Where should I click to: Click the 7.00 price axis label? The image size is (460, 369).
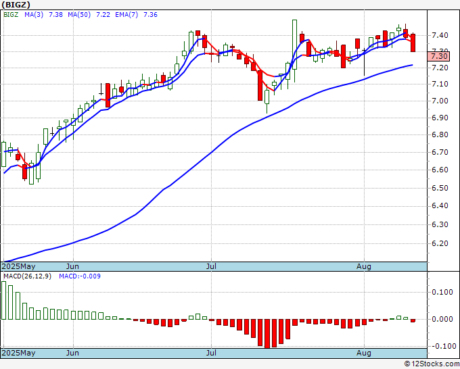440,101
